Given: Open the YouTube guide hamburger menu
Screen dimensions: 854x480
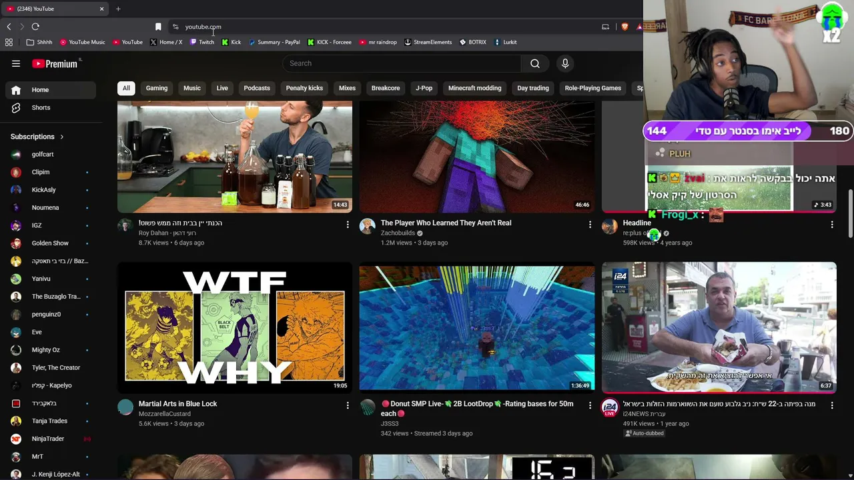Looking at the screenshot, I should (16, 63).
